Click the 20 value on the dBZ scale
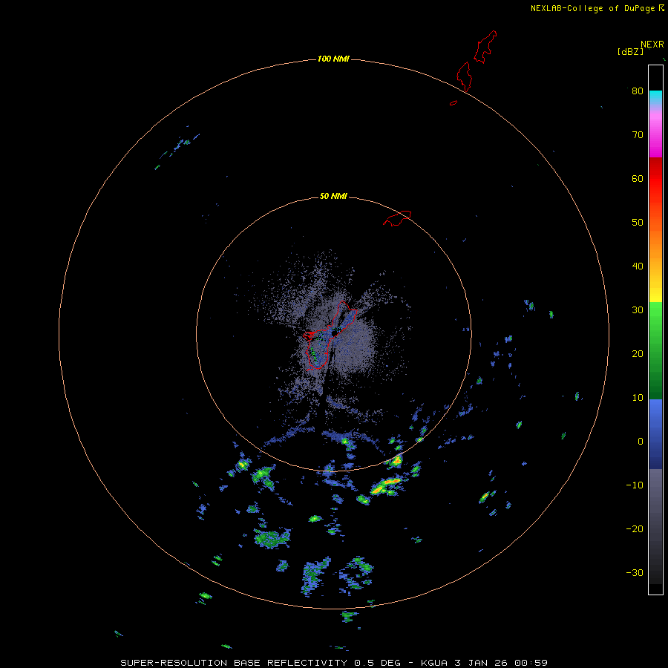 [638, 354]
